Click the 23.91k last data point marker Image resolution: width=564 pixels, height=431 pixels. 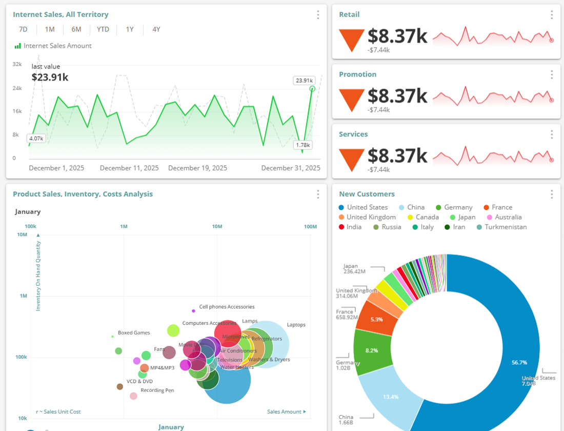312,89
